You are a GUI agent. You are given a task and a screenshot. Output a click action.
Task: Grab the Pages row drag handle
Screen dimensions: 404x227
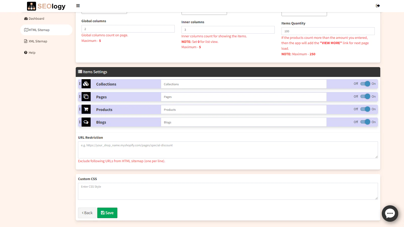point(80,97)
